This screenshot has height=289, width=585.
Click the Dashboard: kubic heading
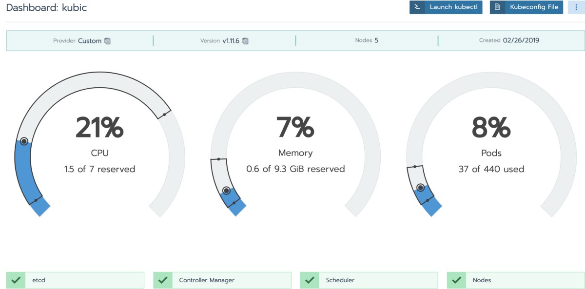46,8
